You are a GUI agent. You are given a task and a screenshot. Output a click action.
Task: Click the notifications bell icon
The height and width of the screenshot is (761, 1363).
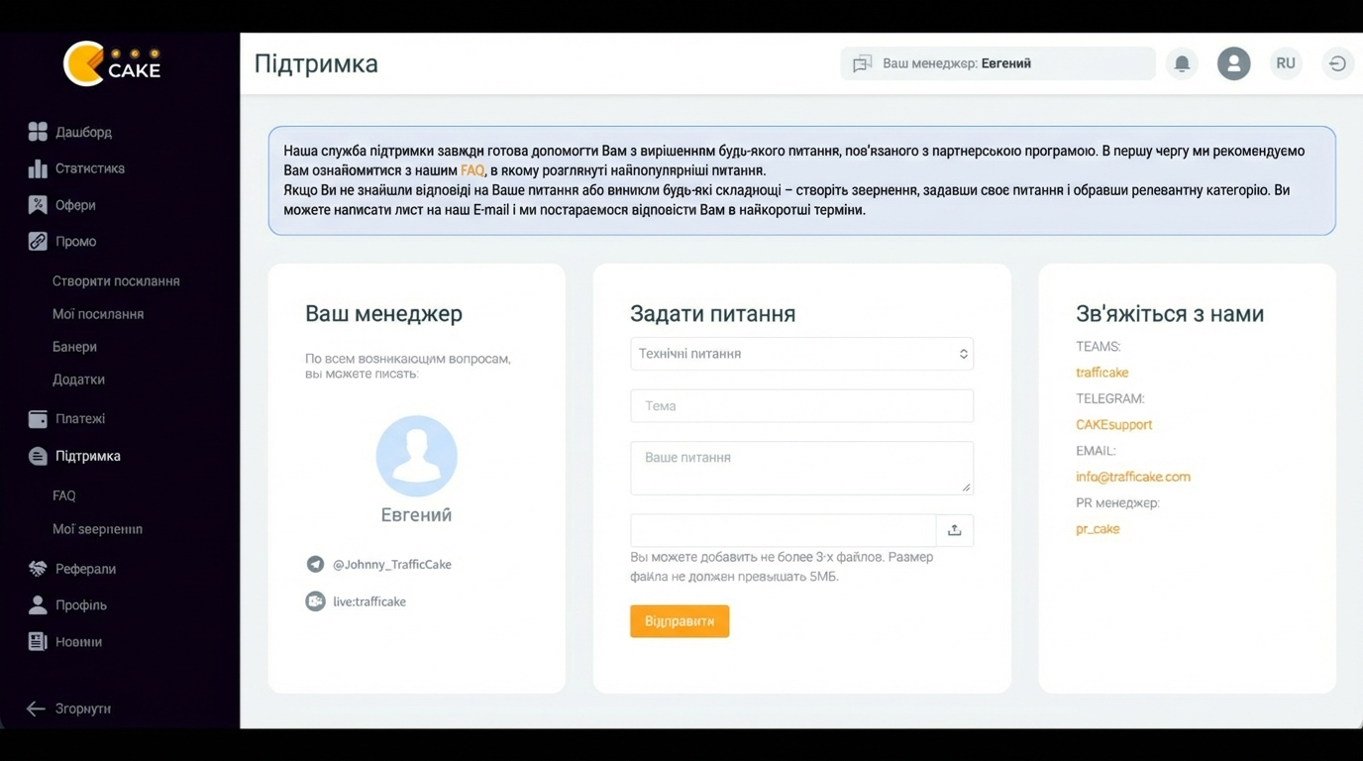pyautogui.click(x=1181, y=62)
